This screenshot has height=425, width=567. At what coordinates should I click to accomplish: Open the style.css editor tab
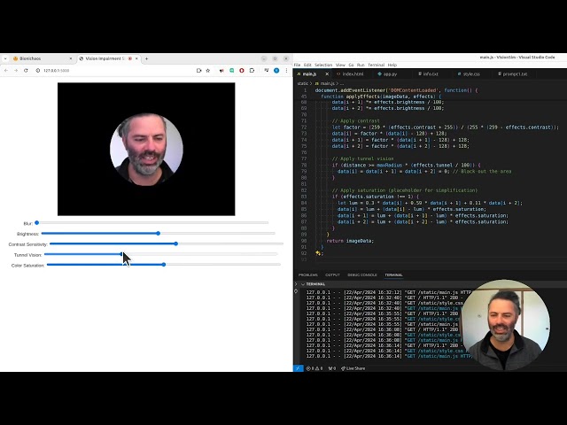pos(470,74)
